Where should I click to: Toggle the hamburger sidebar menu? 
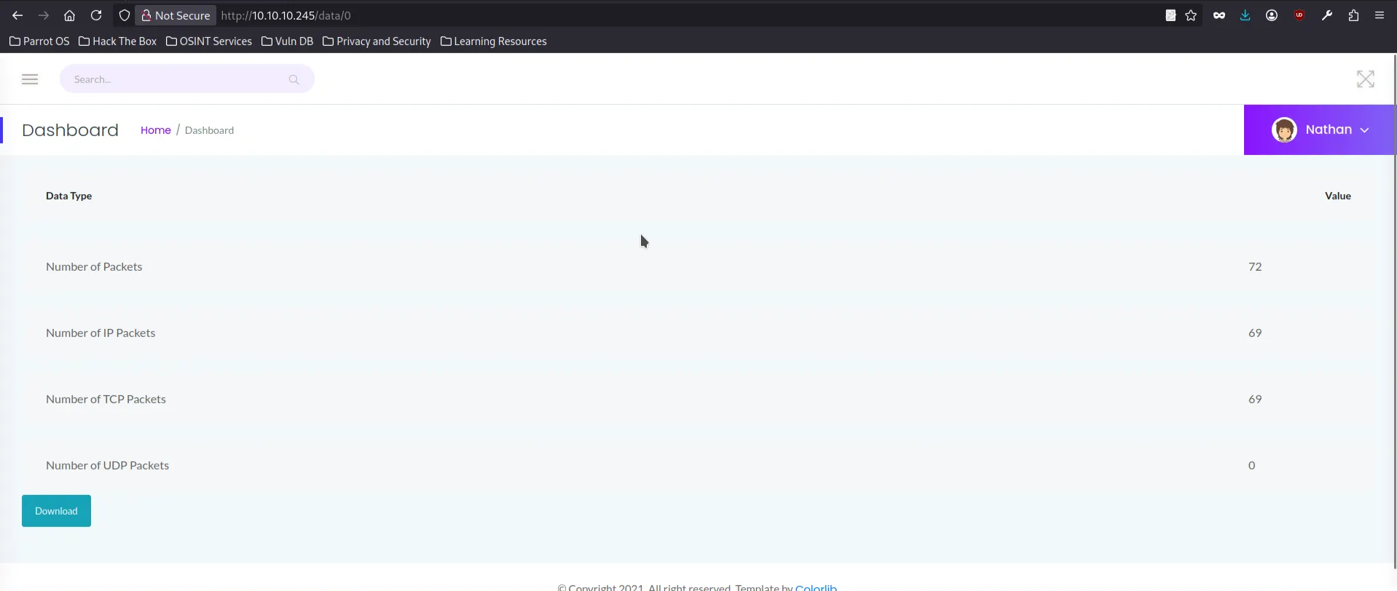pyautogui.click(x=30, y=79)
